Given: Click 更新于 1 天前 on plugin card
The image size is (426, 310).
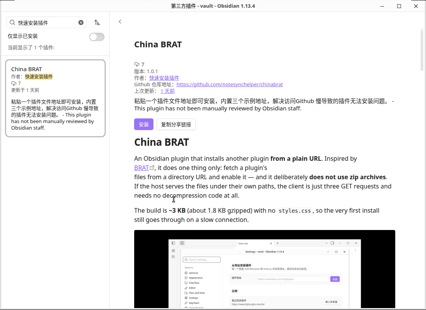Looking at the screenshot, I should pyautogui.click(x=25, y=90).
